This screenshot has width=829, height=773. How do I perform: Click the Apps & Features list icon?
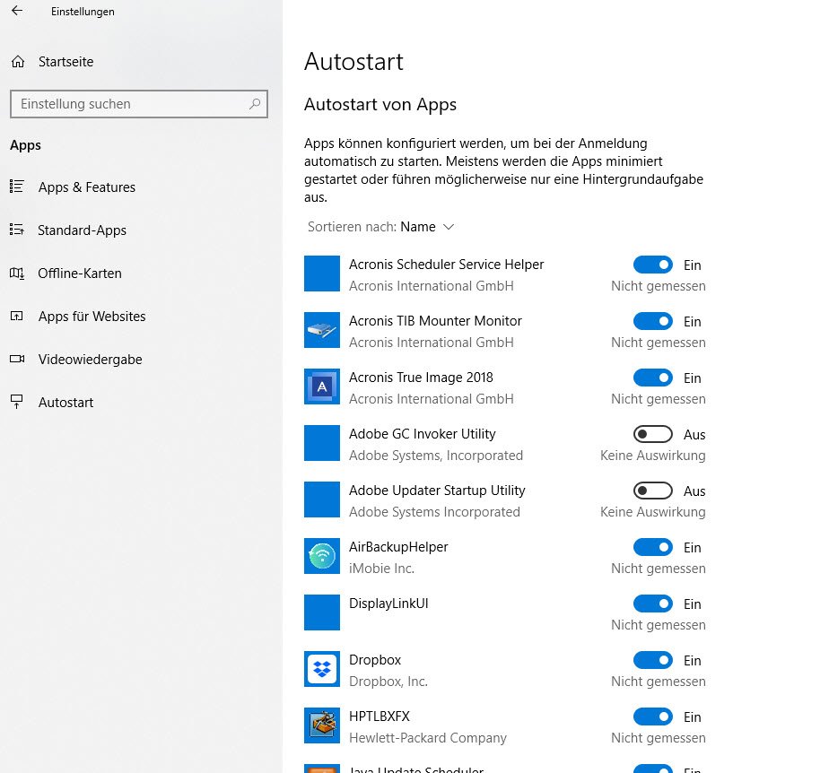[x=17, y=187]
